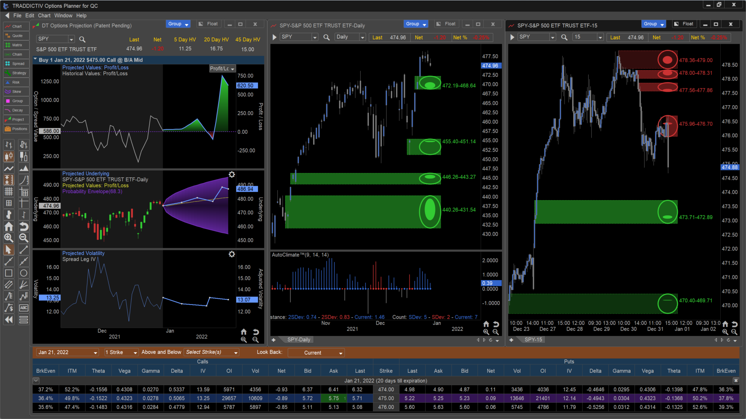Open the 15 interval dropdown
746x419 pixels.
click(x=588, y=37)
